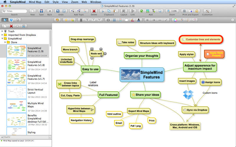Click the Back arrow toolbar button
Image resolution: width=236 pixels, height=147 pixels.
click(50, 11)
